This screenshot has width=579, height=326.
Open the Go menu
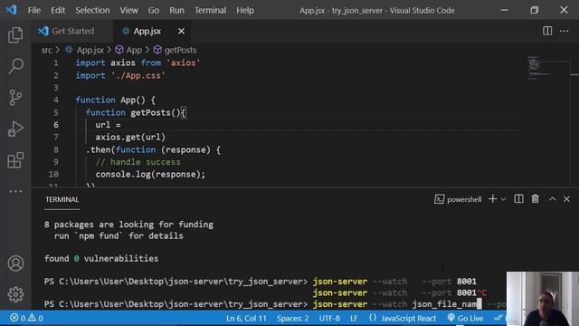point(154,10)
